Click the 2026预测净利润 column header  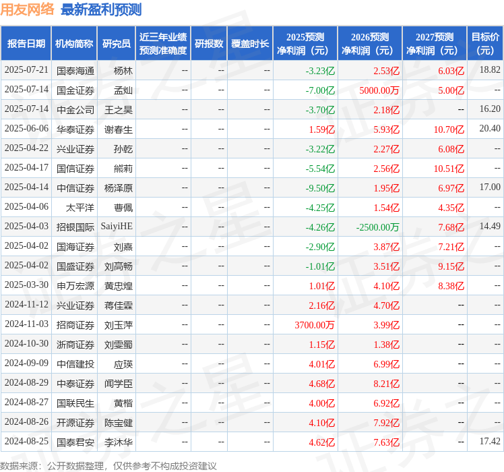(x=370, y=44)
